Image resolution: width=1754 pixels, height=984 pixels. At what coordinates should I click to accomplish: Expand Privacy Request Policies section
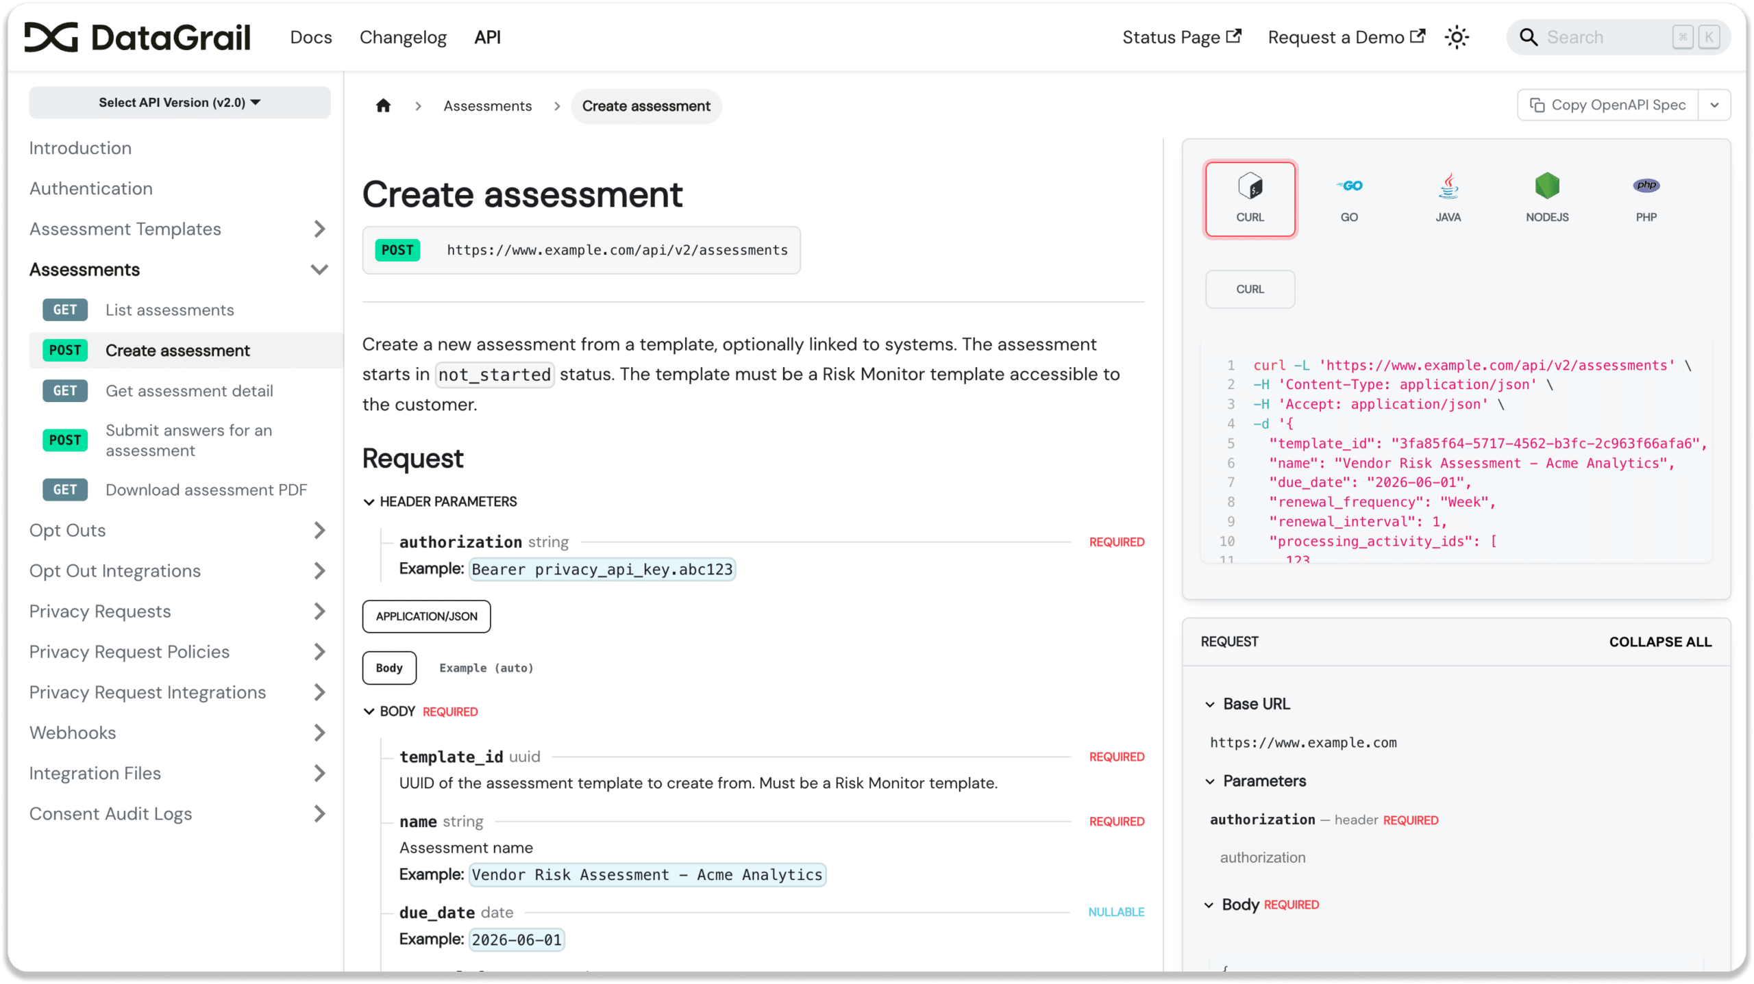[x=319, y=651]
